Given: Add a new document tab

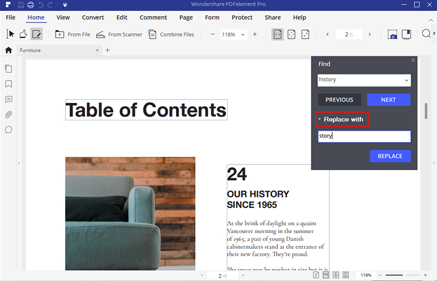Looking at the screenshot, I should tap(108, 50).
